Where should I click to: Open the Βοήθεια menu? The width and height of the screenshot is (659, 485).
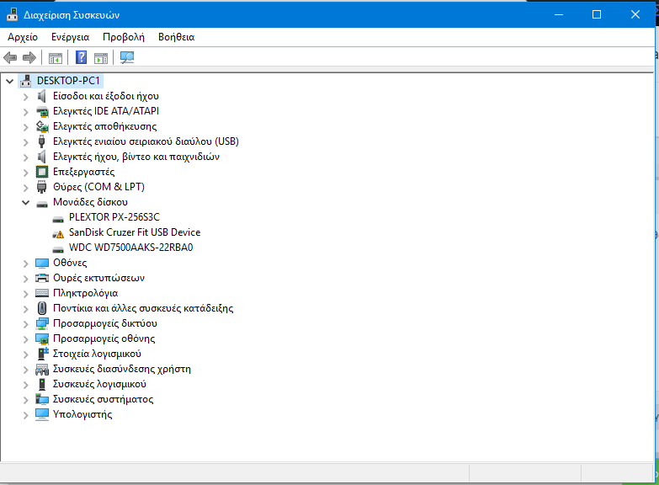coord(176,37)
